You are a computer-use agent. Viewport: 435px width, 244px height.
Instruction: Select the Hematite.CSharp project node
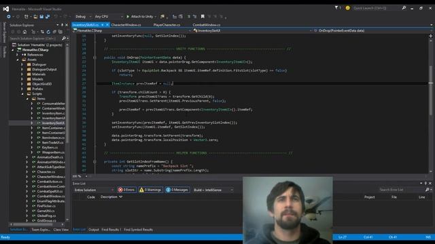click(35, 49)
